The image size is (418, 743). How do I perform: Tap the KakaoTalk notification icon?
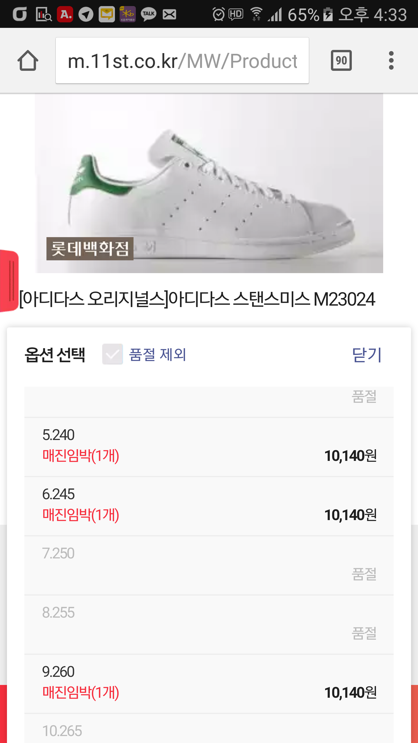point(149,14)
